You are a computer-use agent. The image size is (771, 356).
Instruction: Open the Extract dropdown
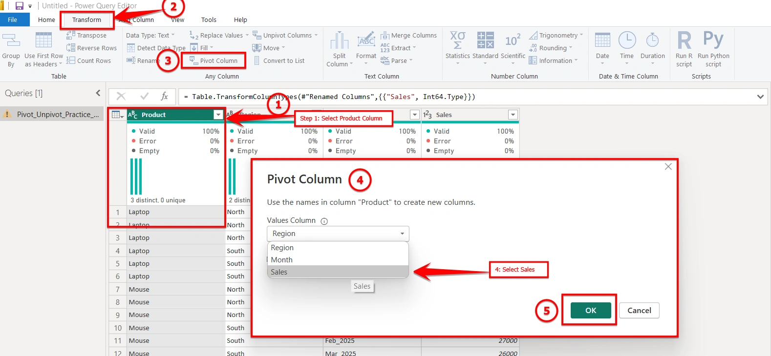(x=398, y=48)
